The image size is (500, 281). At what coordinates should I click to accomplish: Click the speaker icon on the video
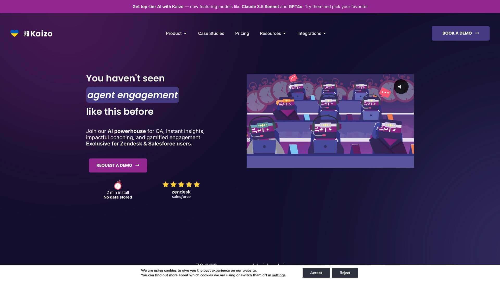pyautogui.click(x=401, y=86)
